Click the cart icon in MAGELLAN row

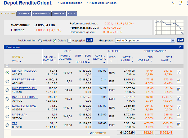[x=178, y=116]
